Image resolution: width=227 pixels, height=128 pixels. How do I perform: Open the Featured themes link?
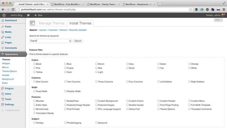point(53,30)
